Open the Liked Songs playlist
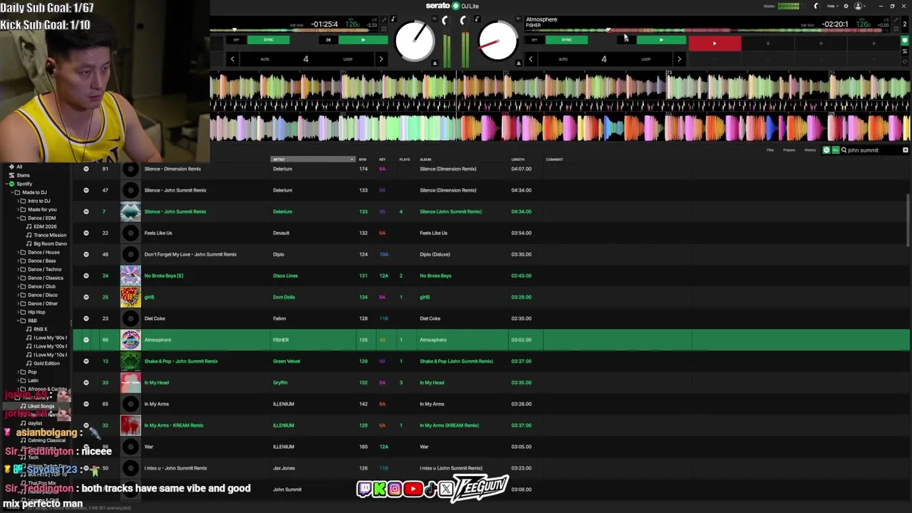 click(x=41, y=406)
